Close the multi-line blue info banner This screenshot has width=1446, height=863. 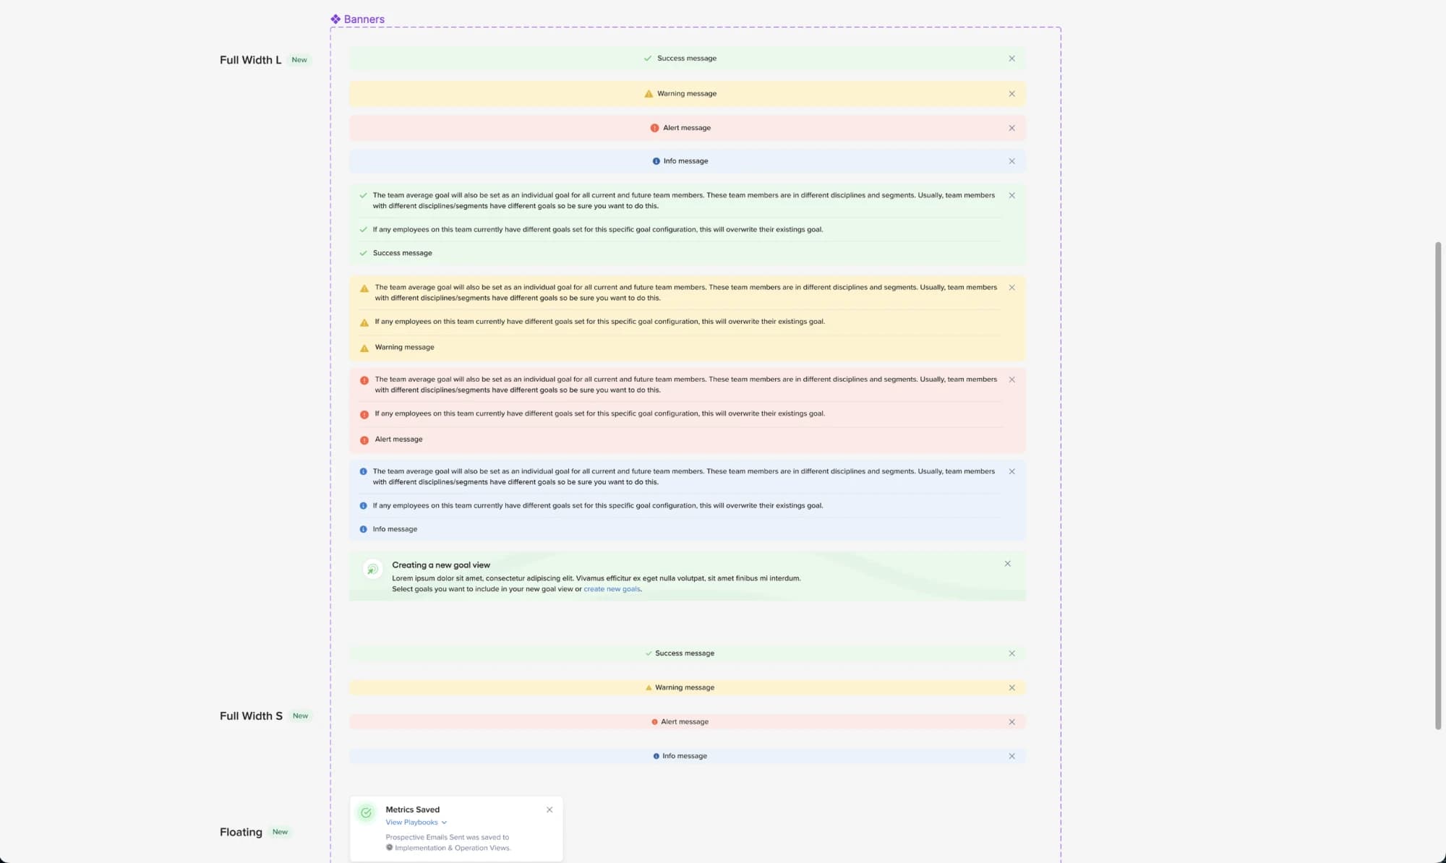(x=1011, y=471)
